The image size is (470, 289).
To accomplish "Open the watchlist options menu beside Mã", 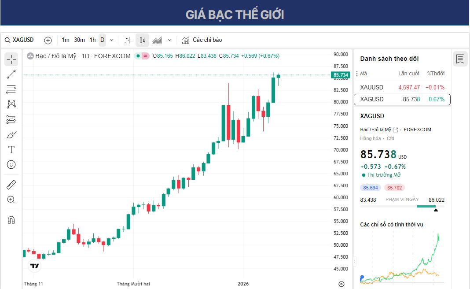I will click(x=356, y=74).
